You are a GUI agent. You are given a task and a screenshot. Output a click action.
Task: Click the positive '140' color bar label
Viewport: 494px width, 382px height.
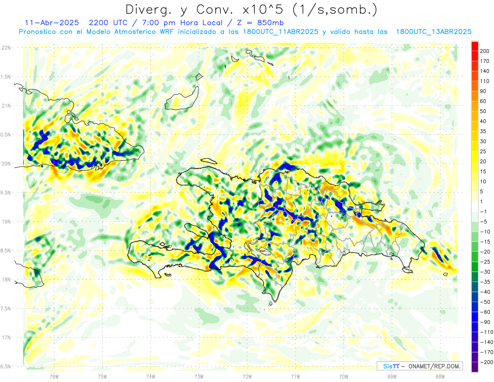485,71
